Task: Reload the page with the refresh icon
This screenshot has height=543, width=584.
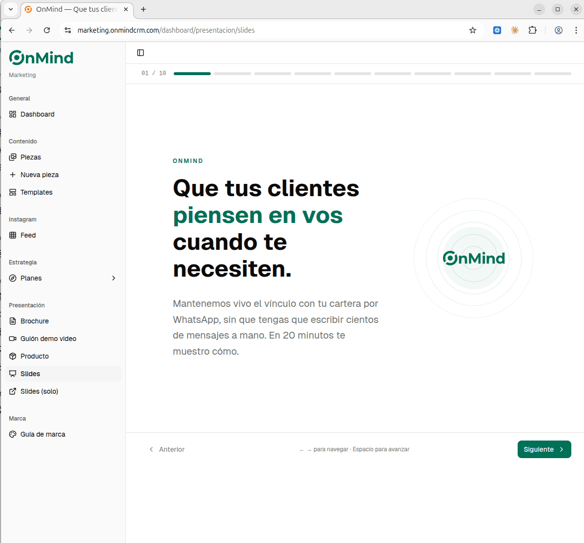Action: [46, 30]
